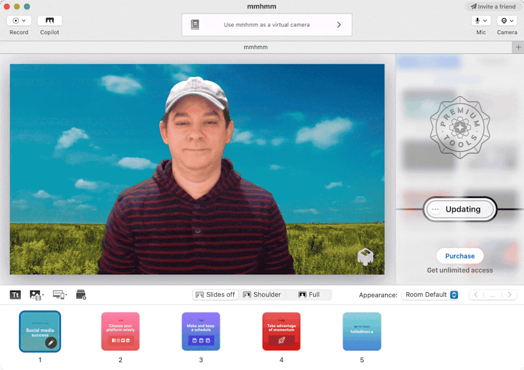Switch to Slides off mode
The width and height of the screenshot is (524, 370).
(215, 295)
